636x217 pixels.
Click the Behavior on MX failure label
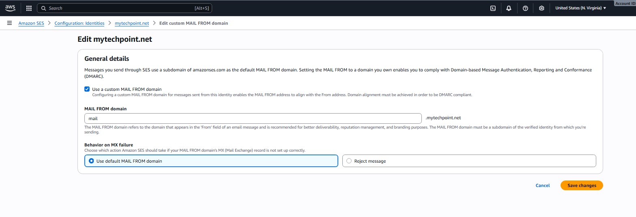click(x=109, y=145)
